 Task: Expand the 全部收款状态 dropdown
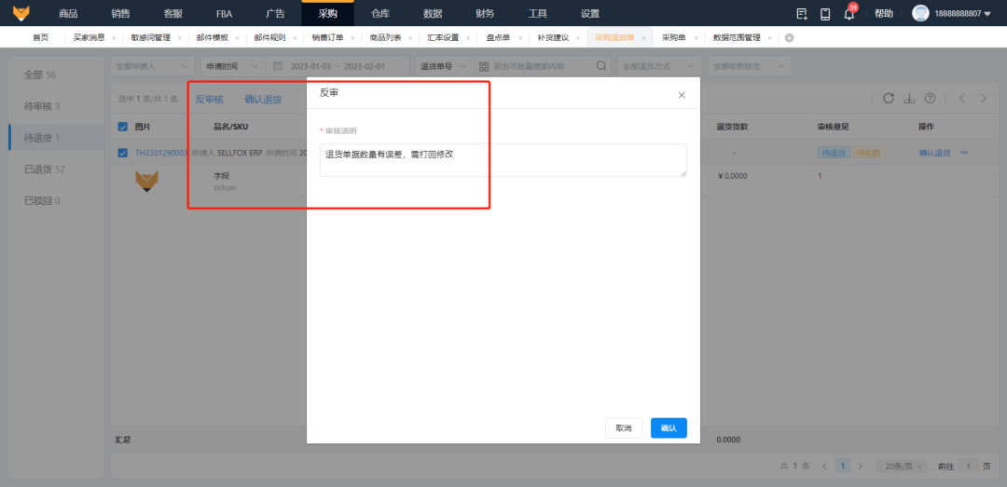point(749,66)
